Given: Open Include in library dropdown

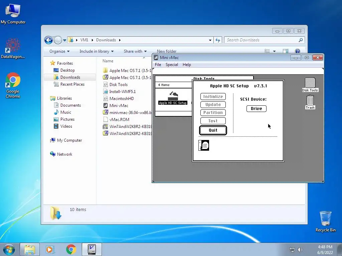Looking at the screenshot, I should (97, 51).
